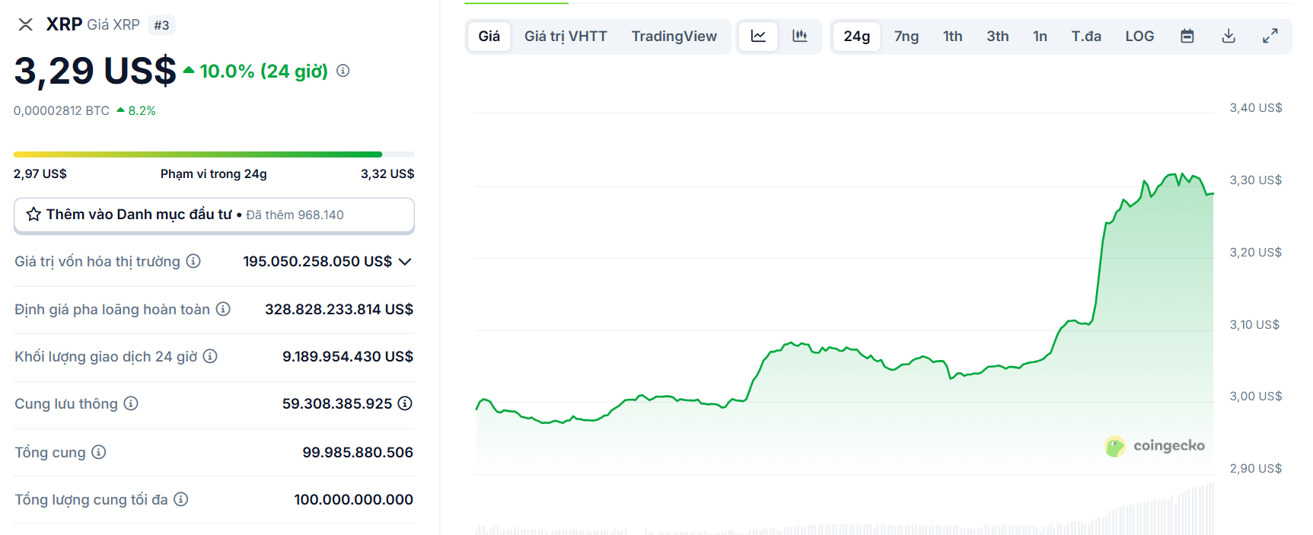Click Thêm vào Danh mục đầu tư button
The width and height of the screenshot is (1313, 535).
pyautogui.click(x=214, y=215)
